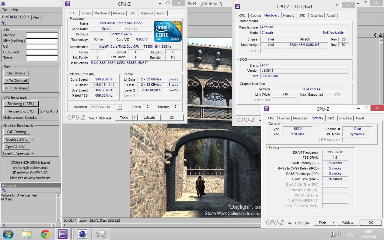Click the pin icon under the Console header

coord(4,190)
